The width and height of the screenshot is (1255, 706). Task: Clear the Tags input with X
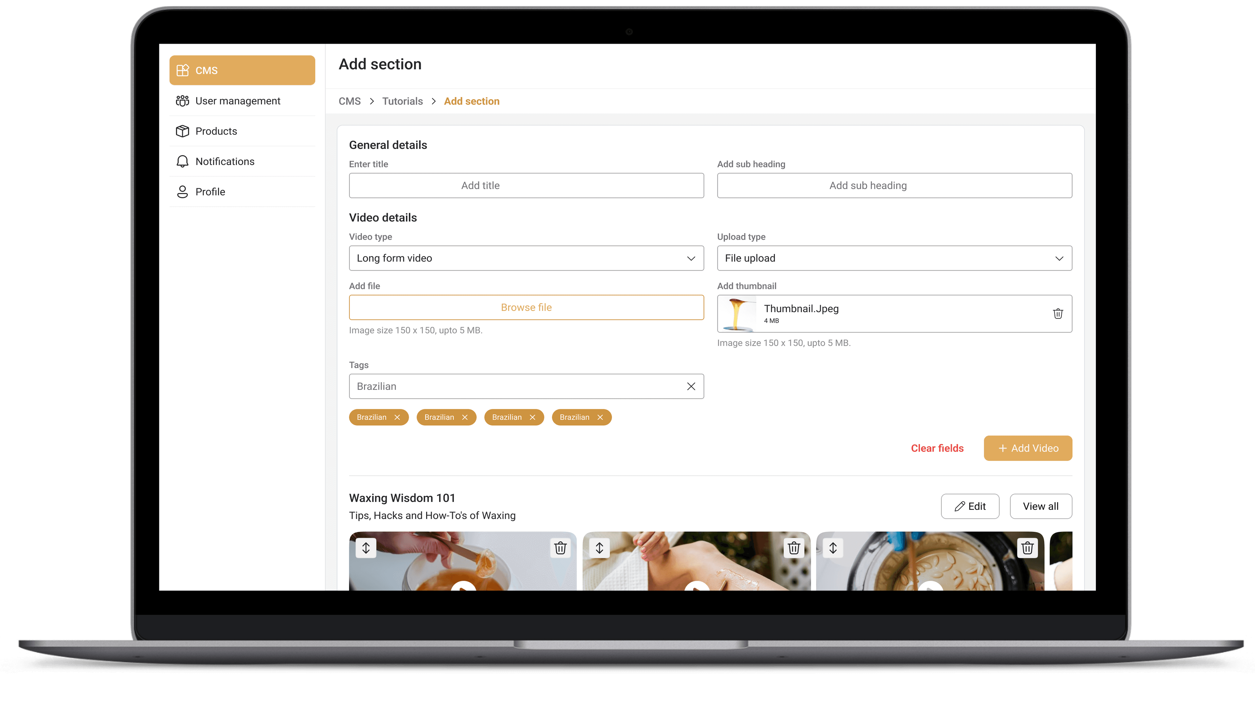click(691, 386)
